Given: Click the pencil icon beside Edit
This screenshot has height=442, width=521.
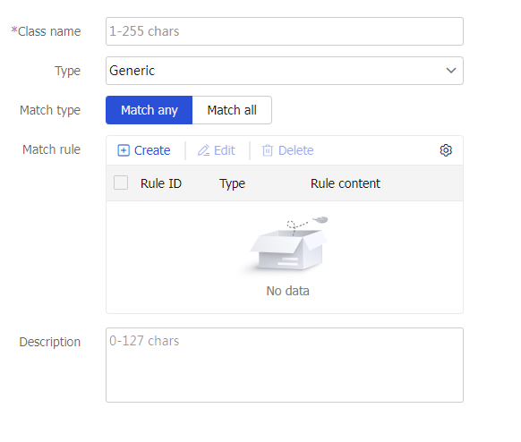Looking at the screenshot, I should click(204, 150).
